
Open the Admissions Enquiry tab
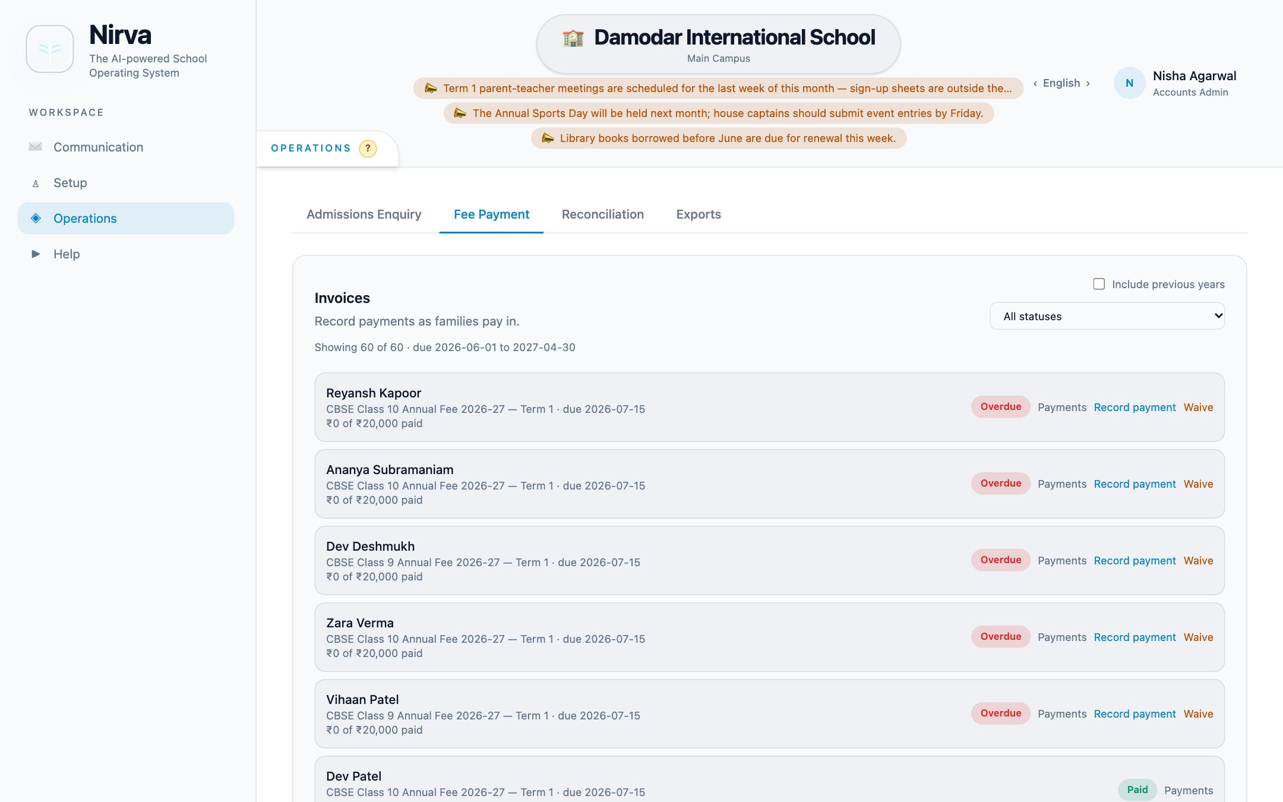point(364,214)
